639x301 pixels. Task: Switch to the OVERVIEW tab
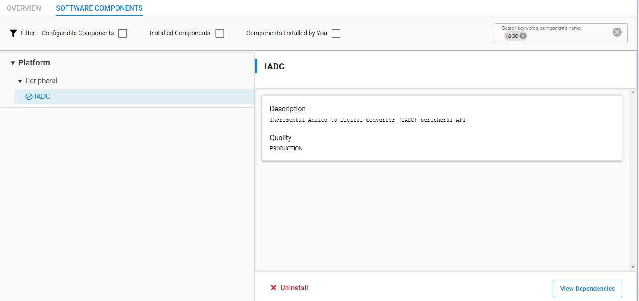(x=24, y=8)
